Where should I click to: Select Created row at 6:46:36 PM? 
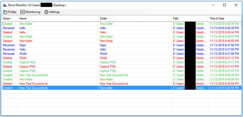122,24
